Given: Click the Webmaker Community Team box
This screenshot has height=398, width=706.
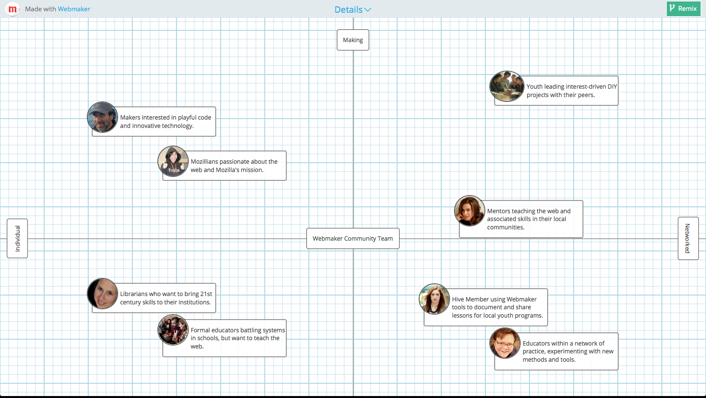Looking at the screenshot, I should 353,239.
